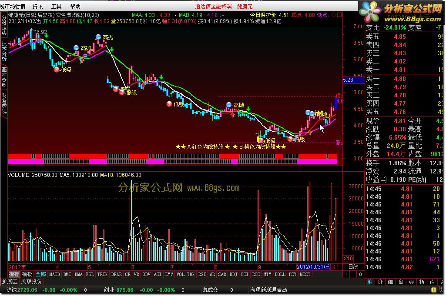Click the diamond icon beside 低点
The width and height of the screenshot is (446, 296).
click(333, 15)
